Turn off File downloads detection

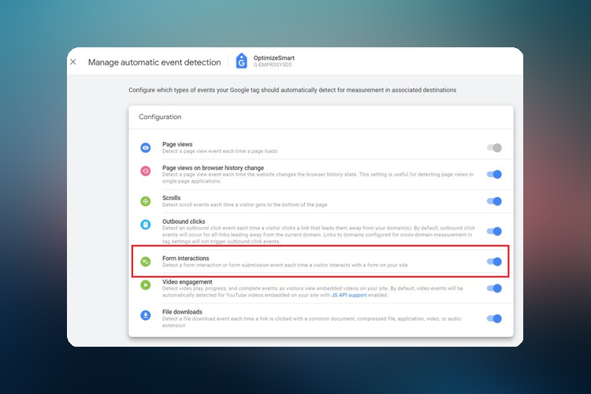(x=494, y=318)
